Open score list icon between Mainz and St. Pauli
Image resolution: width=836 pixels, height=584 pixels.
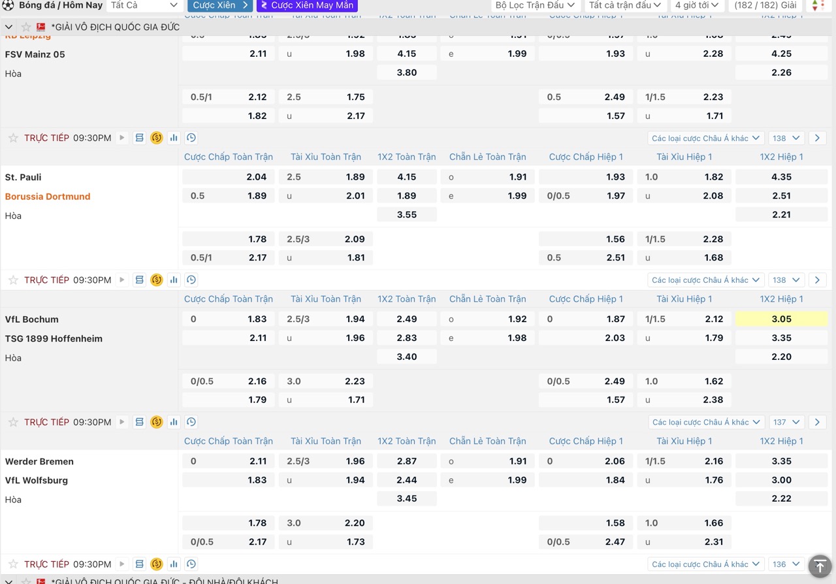pyautogui.click(x=139, y=138)
